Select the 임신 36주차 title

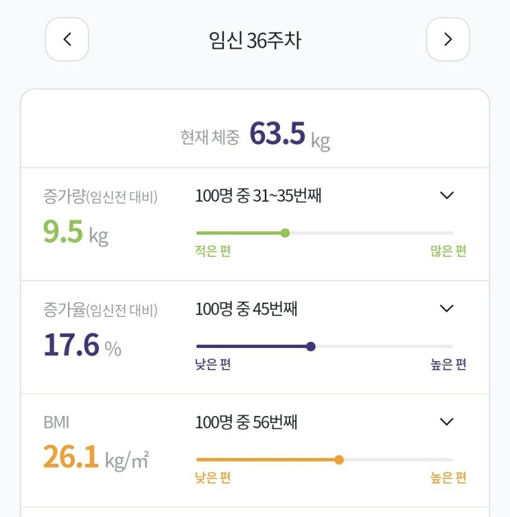coord(255,41)
